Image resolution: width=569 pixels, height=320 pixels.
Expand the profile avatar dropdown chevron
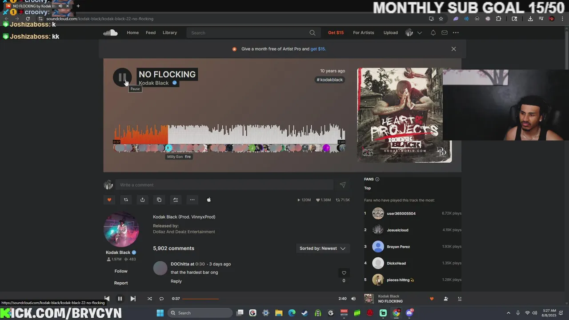coord(419,32)
